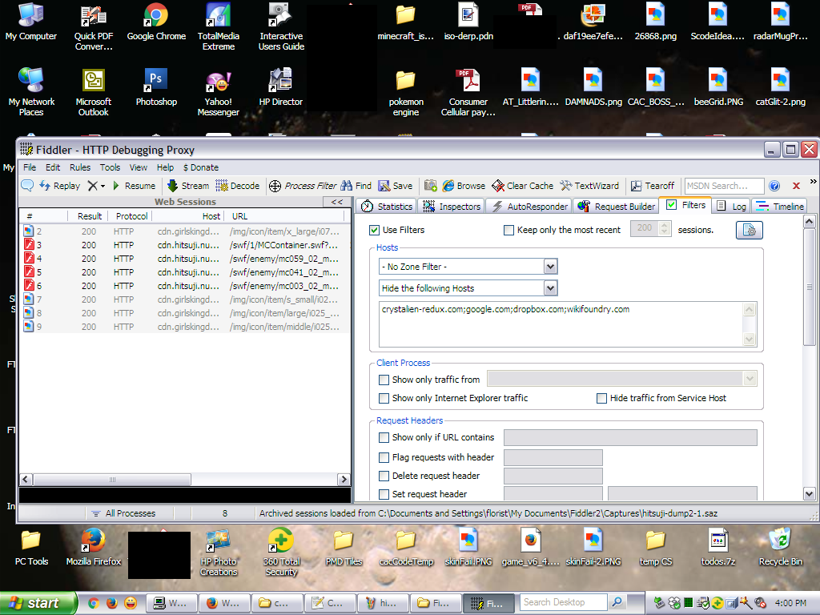Click the toolbar overflow chevron

813,182
